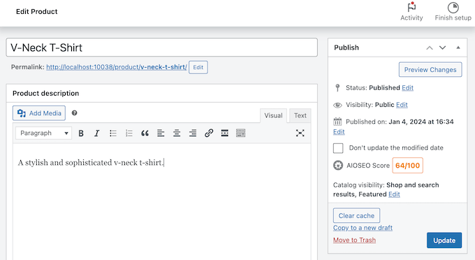Move Publish panel up
The width and height of the screenshot is (475, 260).
click(x=430, y=48)
